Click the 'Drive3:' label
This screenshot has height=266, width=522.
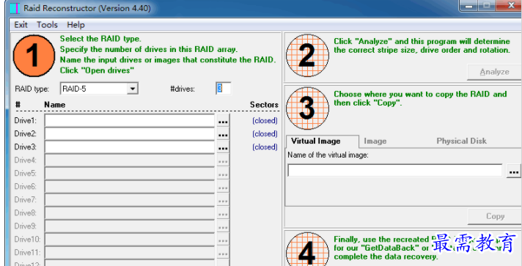point(26,147)
